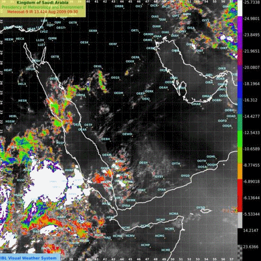
Task: Click the Meteosat-9 IR timestamp text
Action: [x=42, y=12]
